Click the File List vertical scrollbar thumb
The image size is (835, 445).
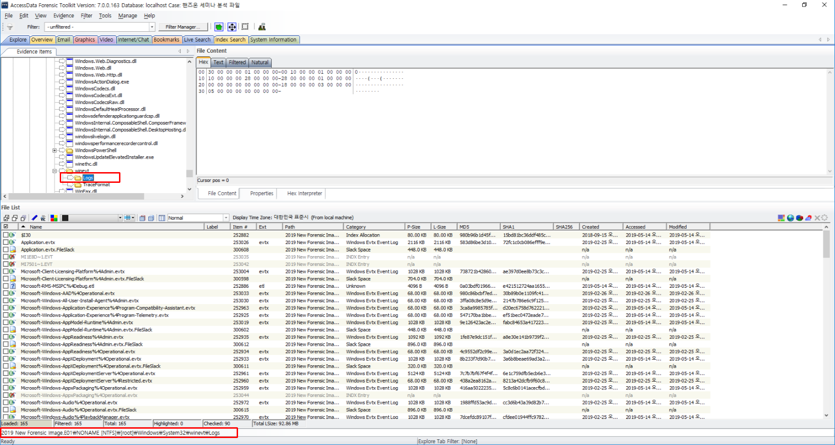pyautogui.click(x=826, y=244)
